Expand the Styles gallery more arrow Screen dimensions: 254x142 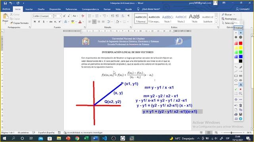pos(216,22)
